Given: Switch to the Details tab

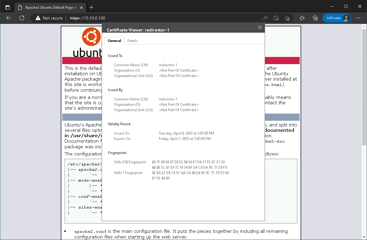Looking at the screenshot, I should pyautogui.click(x=133, y=41).
